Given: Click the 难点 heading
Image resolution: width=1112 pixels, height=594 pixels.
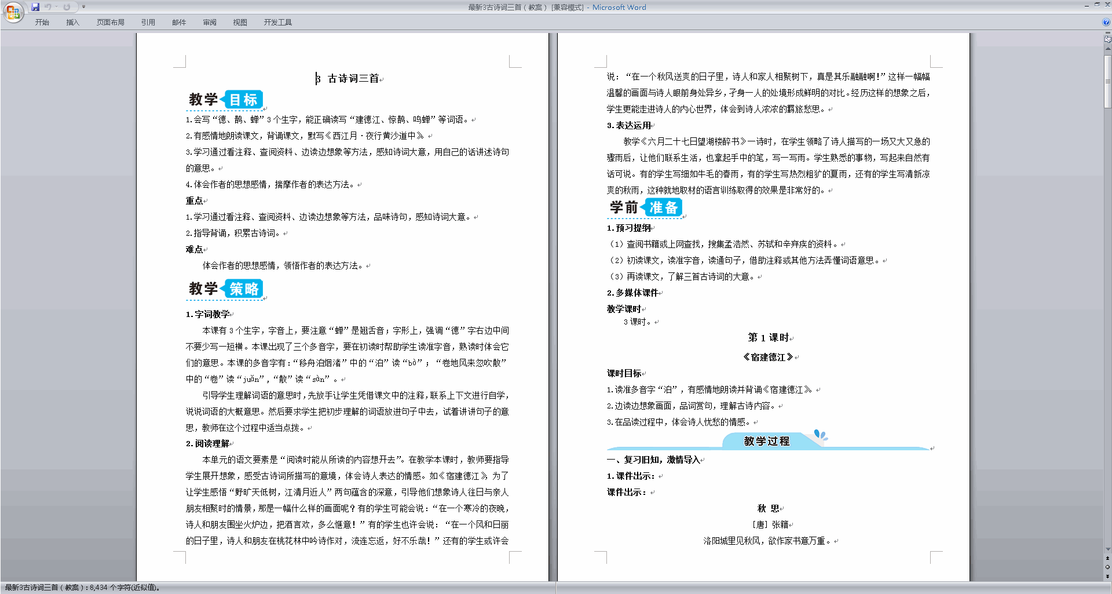Looking at the screenshot, I should pos(194,250).
